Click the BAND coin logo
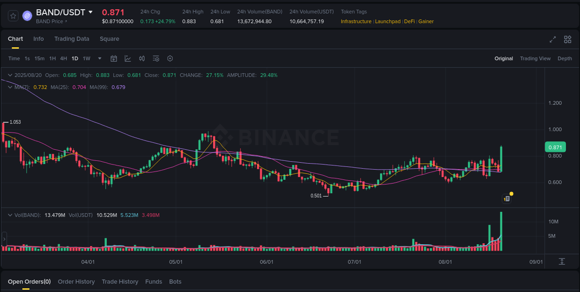 click(27, 15)
